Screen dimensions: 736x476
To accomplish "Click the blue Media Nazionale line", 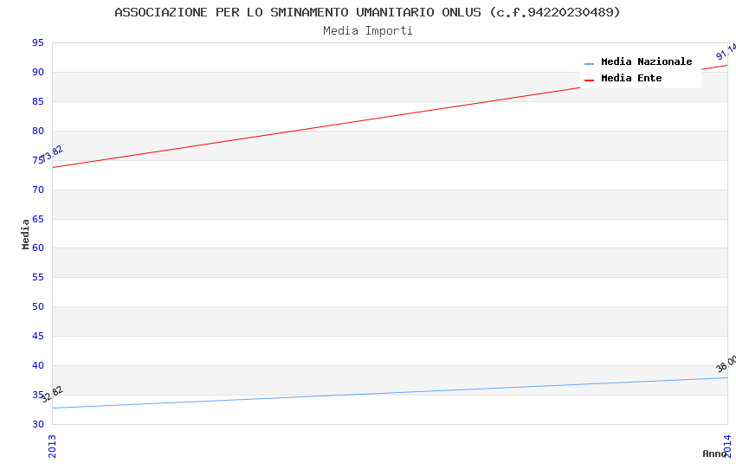I will coord(390,393).
